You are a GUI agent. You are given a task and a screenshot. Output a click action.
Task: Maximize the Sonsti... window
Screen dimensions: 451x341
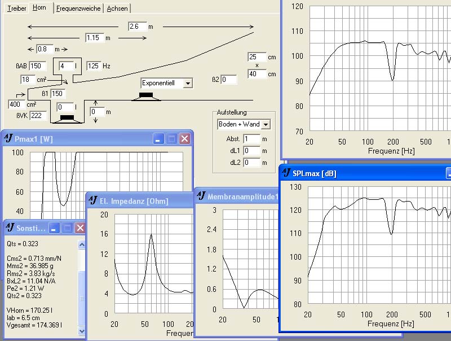pyautogui.click(x=67, y=228)
